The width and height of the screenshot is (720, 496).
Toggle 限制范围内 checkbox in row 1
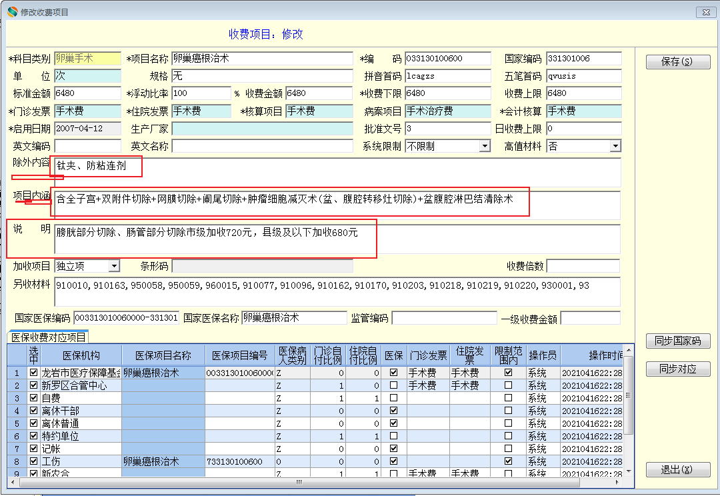[x=508, y=373]
